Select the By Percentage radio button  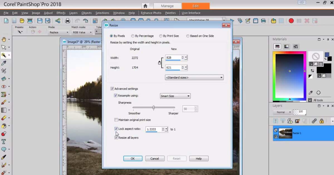[133, 36]
